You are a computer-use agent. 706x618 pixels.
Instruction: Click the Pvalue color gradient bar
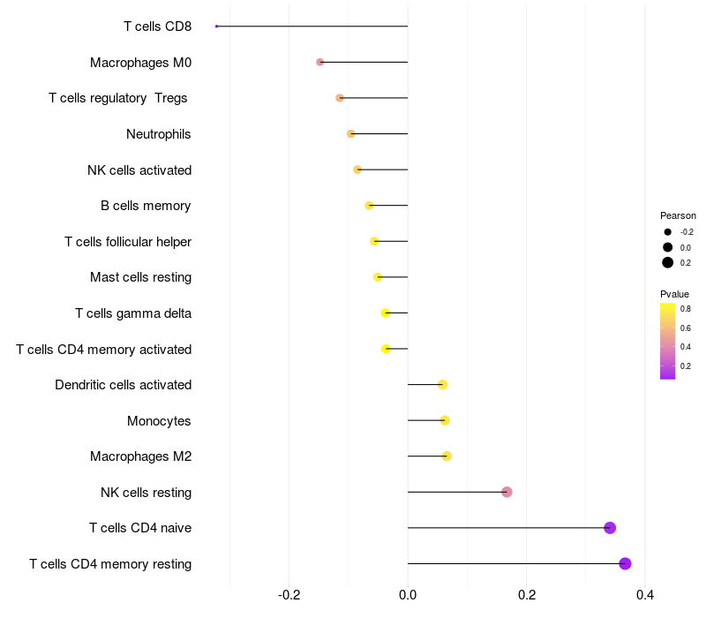tap(667, 342)
